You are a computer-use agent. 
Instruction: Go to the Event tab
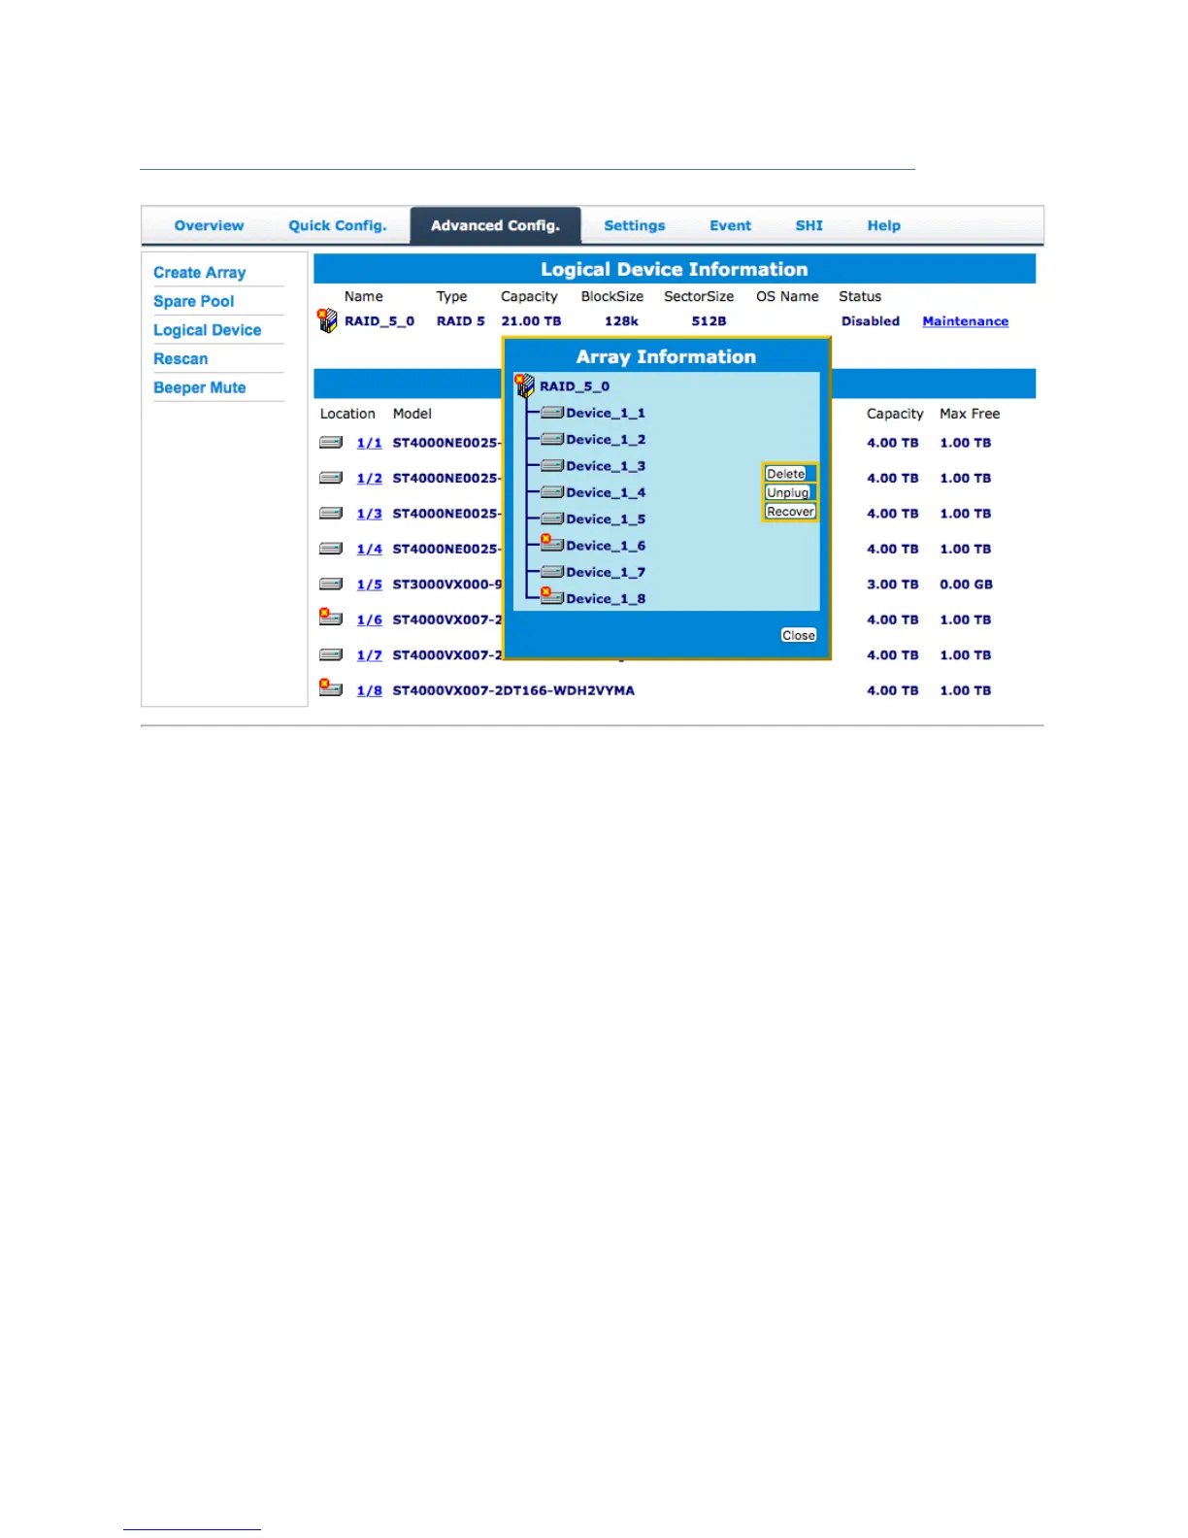click(730, 225)
